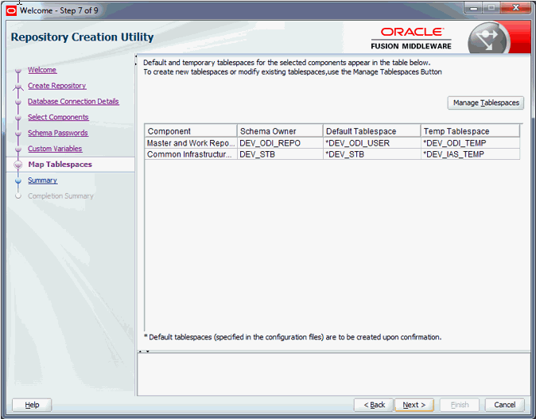Click the Next button
The image size is (536, 419).
click(414, 405)
